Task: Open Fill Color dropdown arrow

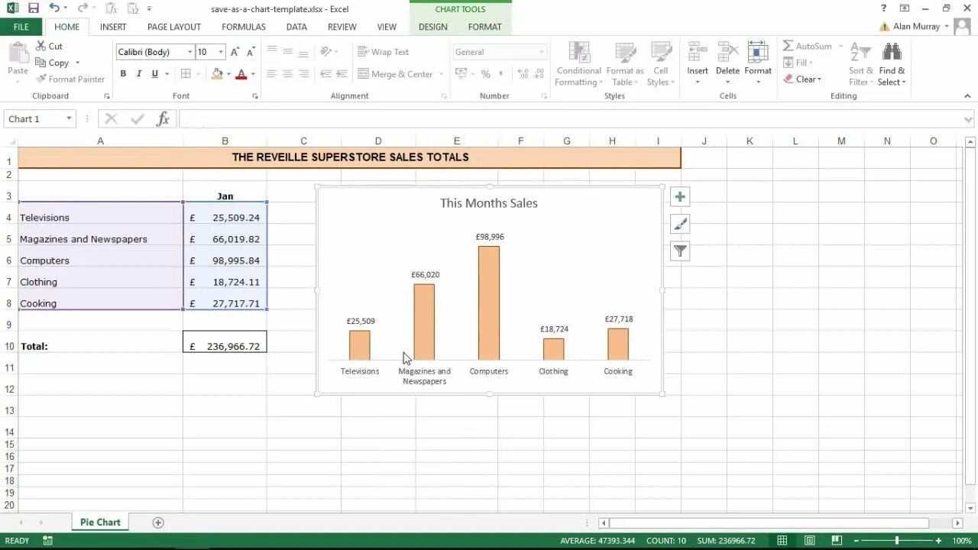Action: (x=228, y=74)
